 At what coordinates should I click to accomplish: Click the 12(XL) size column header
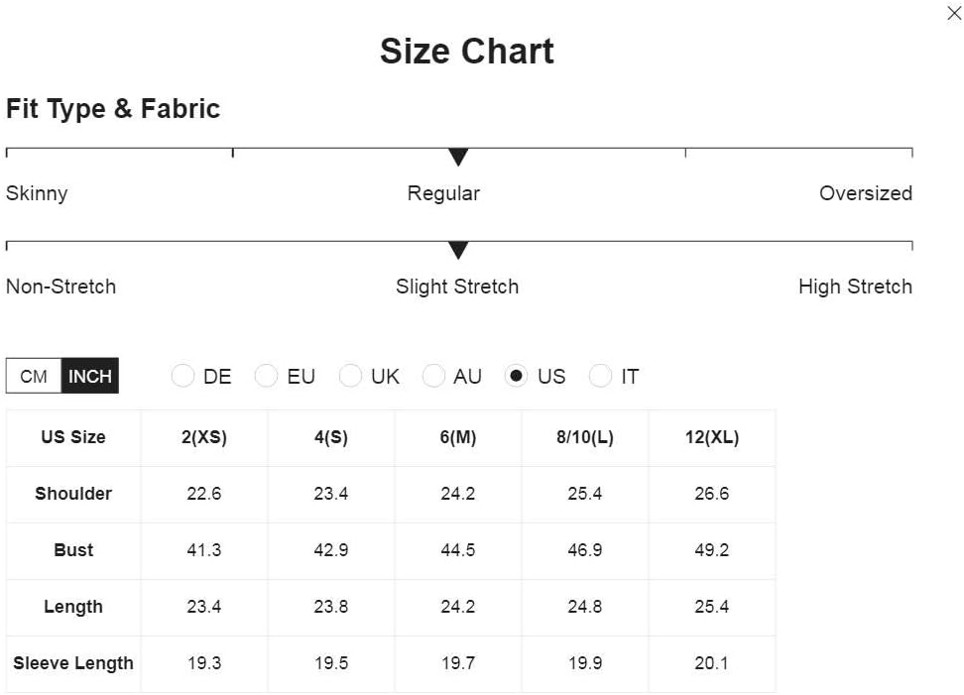(x=712, y=437)
